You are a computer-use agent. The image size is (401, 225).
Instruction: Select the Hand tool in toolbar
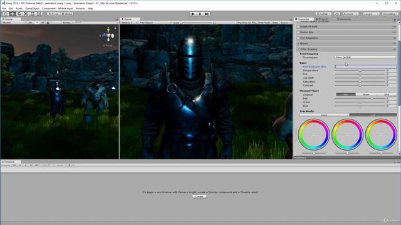coord(6,14)
